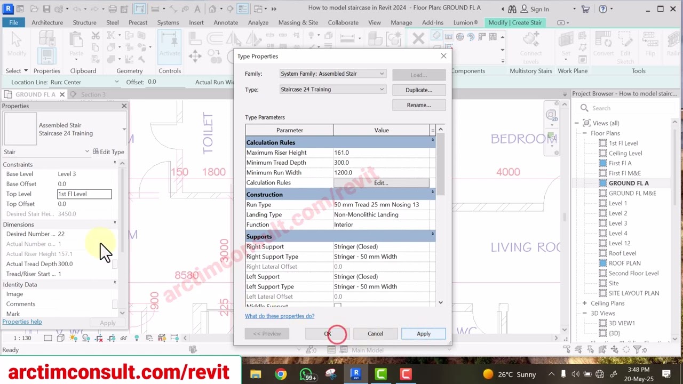Open the Annotate ribbon tab

(x=226, y=22)
